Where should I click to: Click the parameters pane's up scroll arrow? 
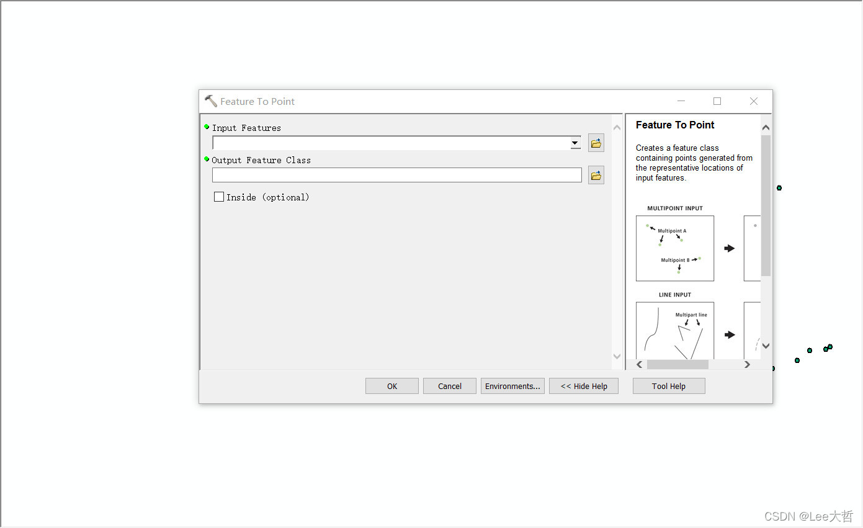[x=617, y=128]
